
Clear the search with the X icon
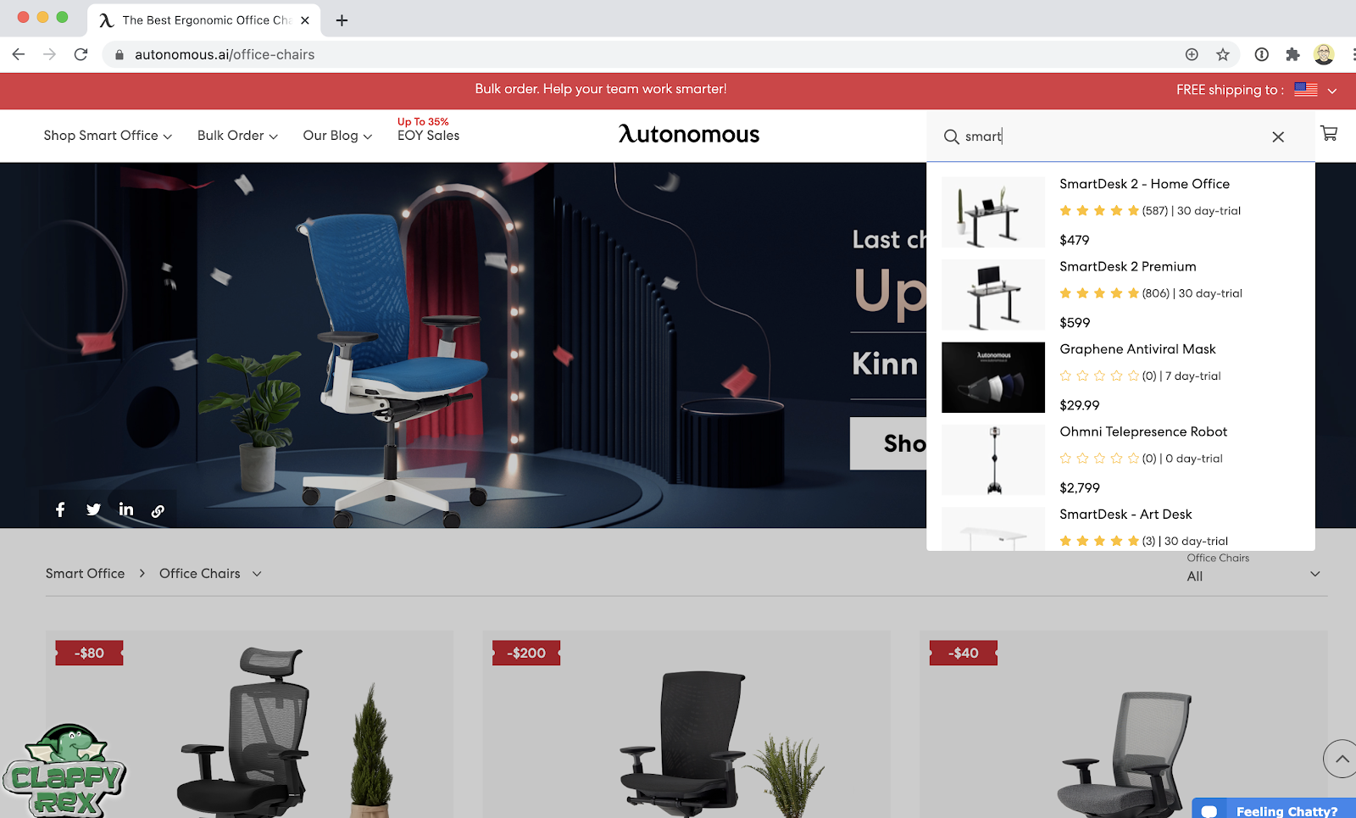tap(1278, 136)
